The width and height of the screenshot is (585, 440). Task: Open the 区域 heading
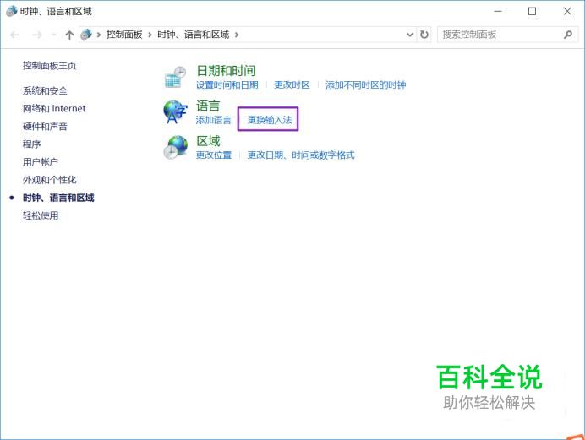[208, 141]
